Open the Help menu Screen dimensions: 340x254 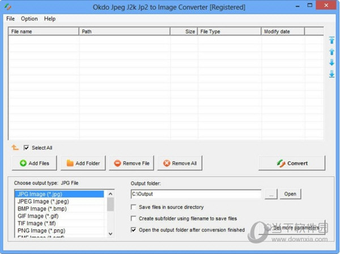(50, 19)
